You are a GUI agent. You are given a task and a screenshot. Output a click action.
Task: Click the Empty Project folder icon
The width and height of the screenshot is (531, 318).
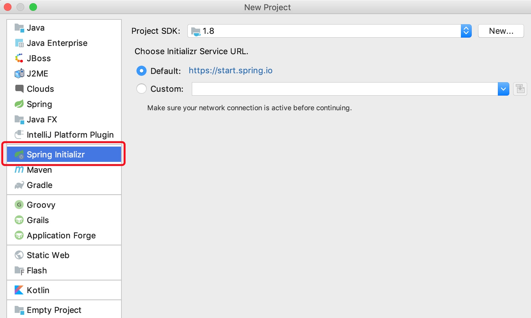(19, 310)
